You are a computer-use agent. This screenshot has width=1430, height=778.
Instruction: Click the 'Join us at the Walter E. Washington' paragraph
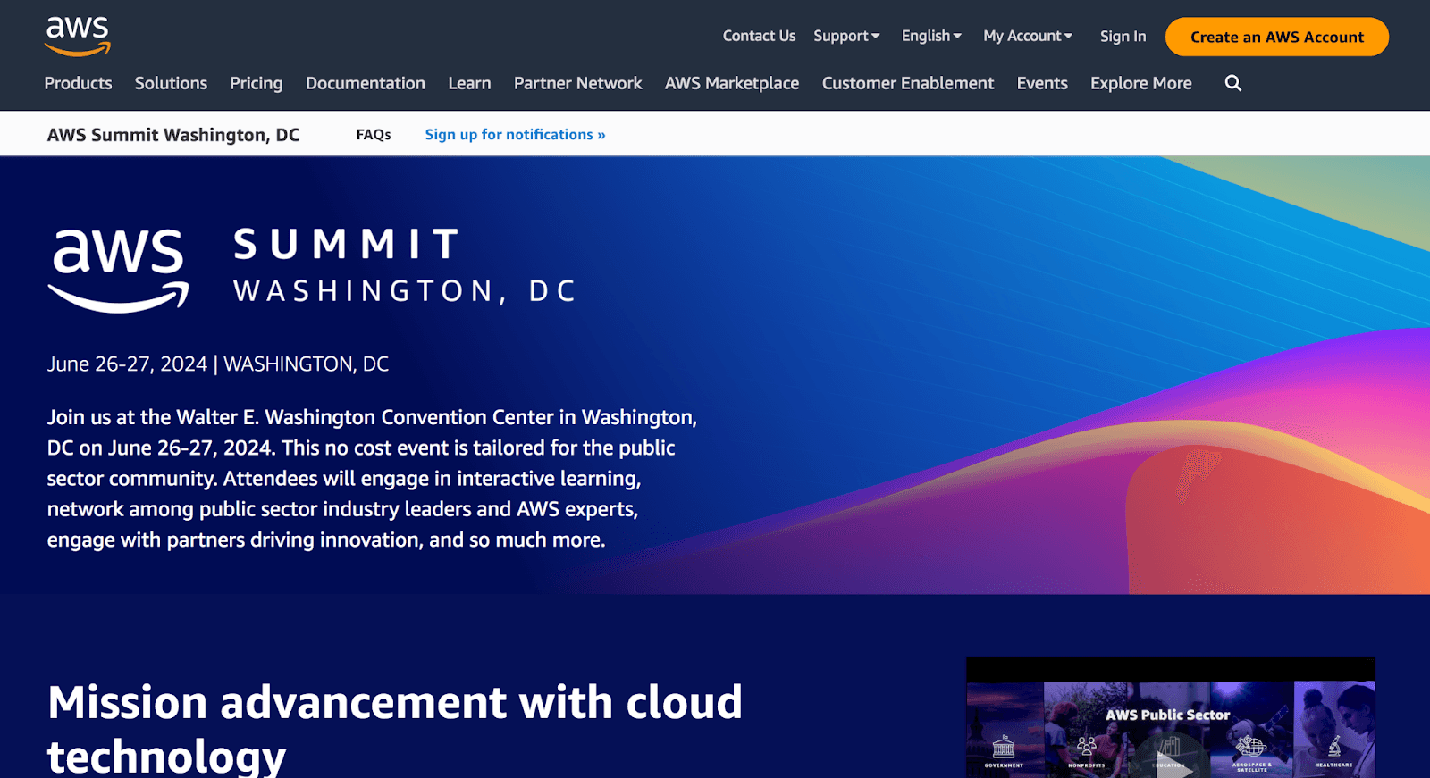point(372,478)
